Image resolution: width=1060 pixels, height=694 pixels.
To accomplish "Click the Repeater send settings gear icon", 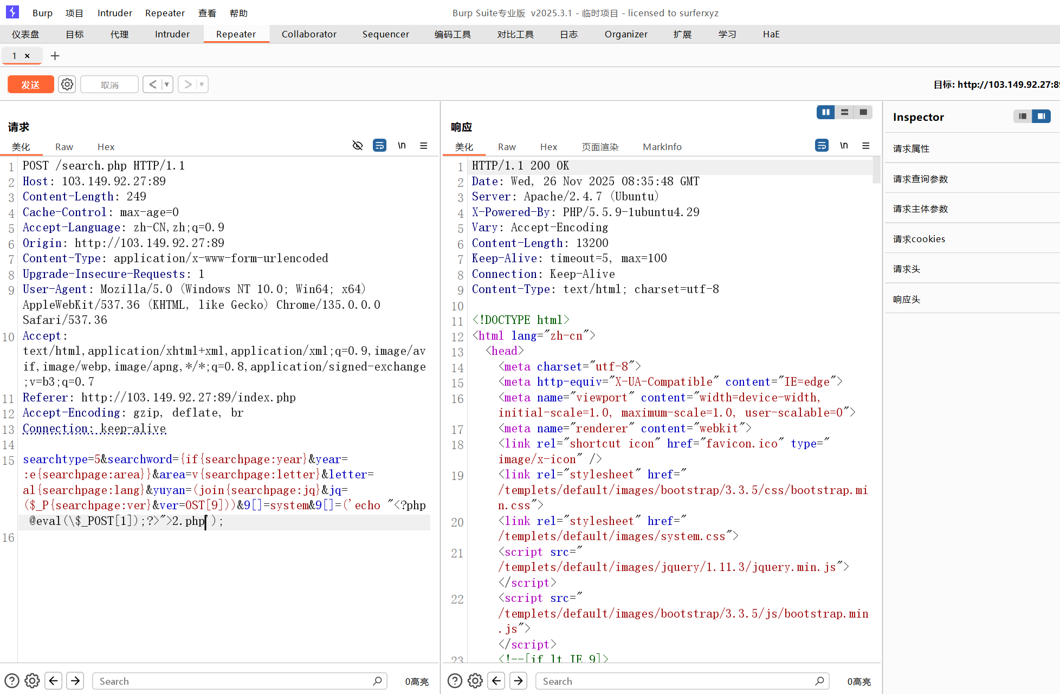I will point(67,85).
